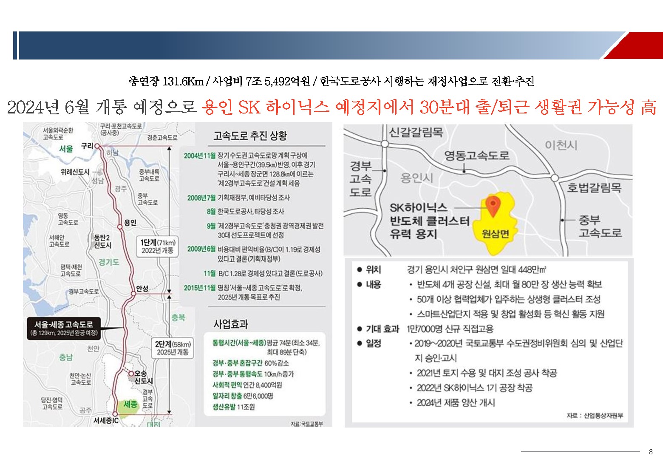Click the 일자리 창출 6만6,000명 line
The image size is (663, 459).
point(243,396)
